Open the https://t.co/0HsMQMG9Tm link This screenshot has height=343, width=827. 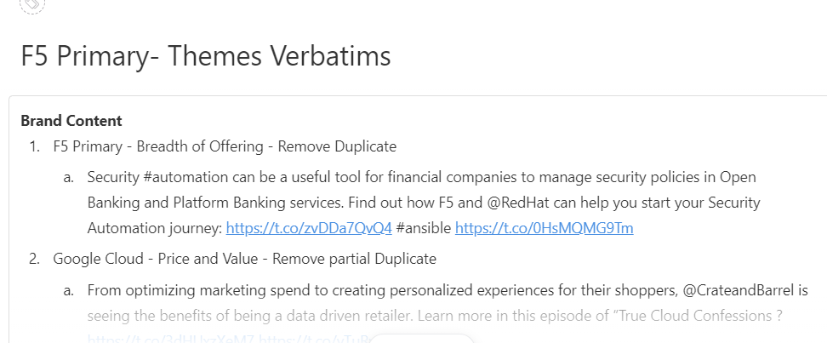[544, 228]
